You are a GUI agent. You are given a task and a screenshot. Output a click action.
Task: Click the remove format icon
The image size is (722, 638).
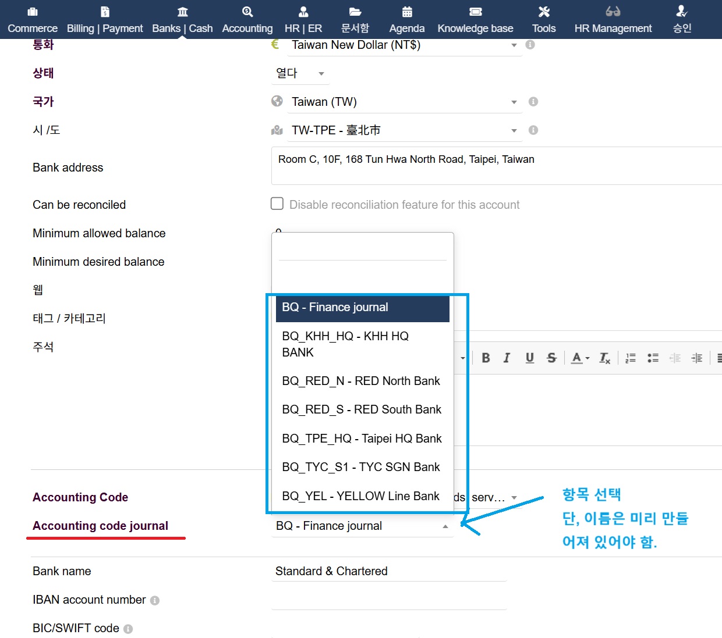pyautogui.click(x=604, y=358)
